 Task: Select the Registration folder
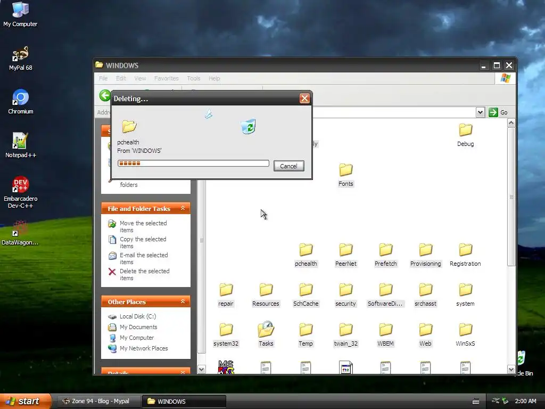(465, 255)
